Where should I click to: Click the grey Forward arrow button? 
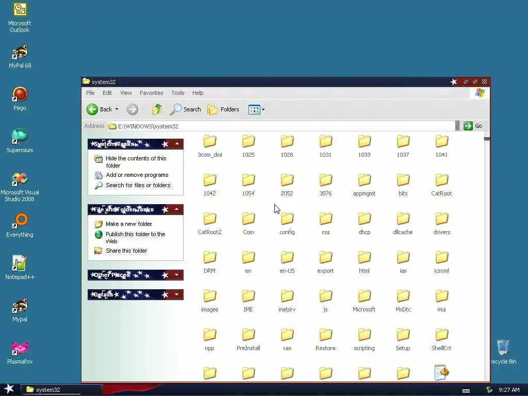pos(133,109)
